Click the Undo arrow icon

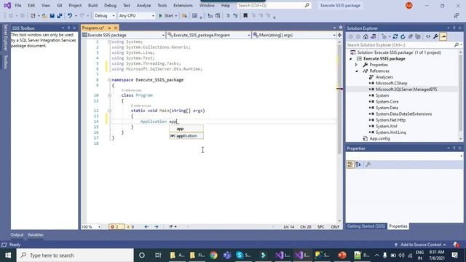click(70, 16)
